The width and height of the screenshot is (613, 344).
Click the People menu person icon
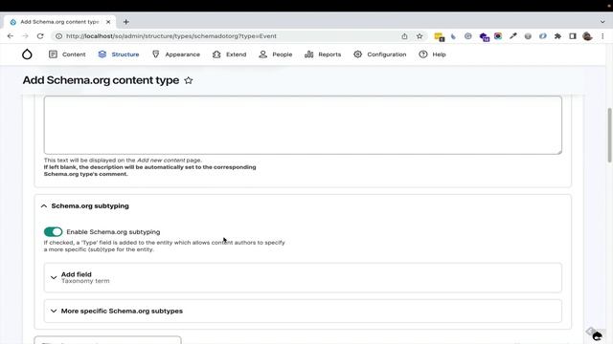click(x=262, y=54)
